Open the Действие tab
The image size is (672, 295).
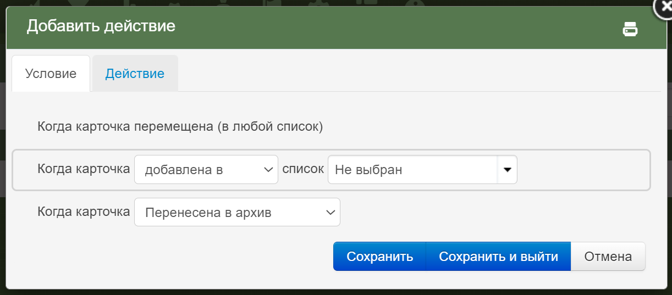(x=135, y=74)
